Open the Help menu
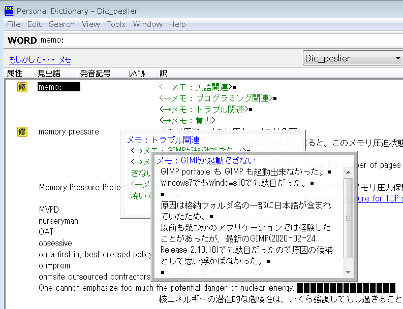The width and height of the screenshot is (403, 309). pos(177,24)
